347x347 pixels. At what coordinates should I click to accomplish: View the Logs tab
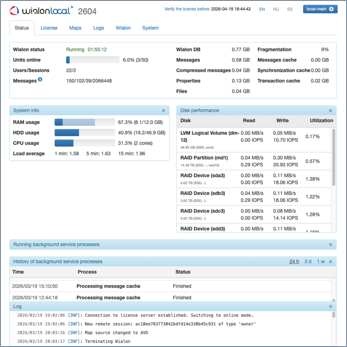pyautogui.click(x=98, y=28)
